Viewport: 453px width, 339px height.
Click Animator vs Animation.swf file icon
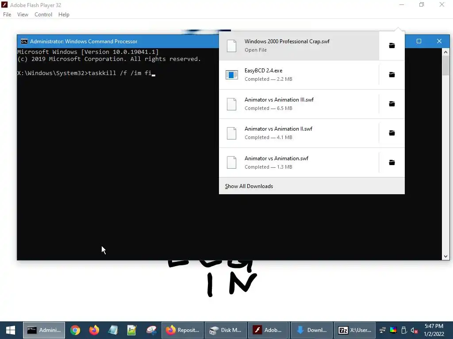pyautogui.click(x=232, y=162)
